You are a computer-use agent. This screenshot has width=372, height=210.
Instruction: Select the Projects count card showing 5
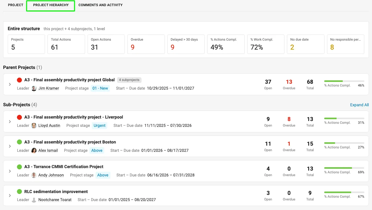pyautogui.click(x=26, y=44)
